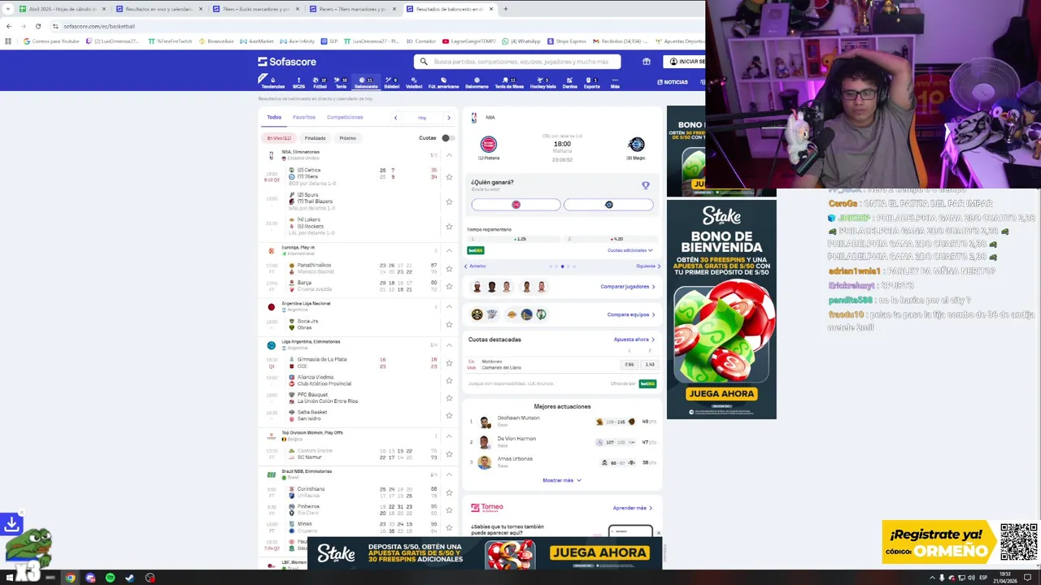
Task: Click the Siguiente carousel link
Action: [x=648, y=266]
